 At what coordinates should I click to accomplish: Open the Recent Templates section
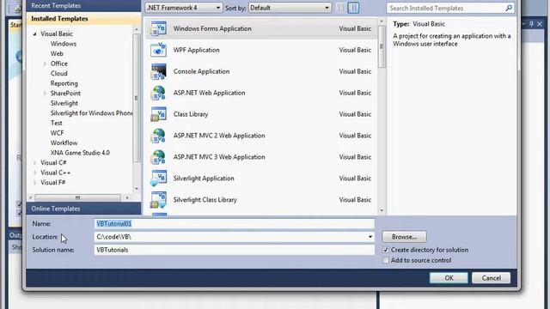tap(83, 6)
